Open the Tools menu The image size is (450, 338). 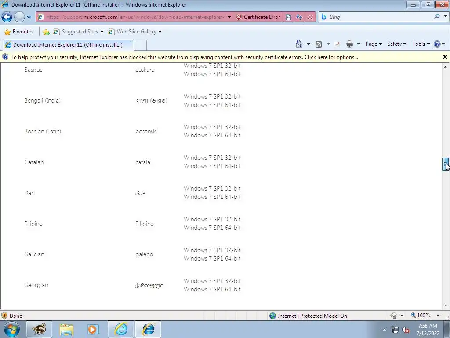[421, 44]
